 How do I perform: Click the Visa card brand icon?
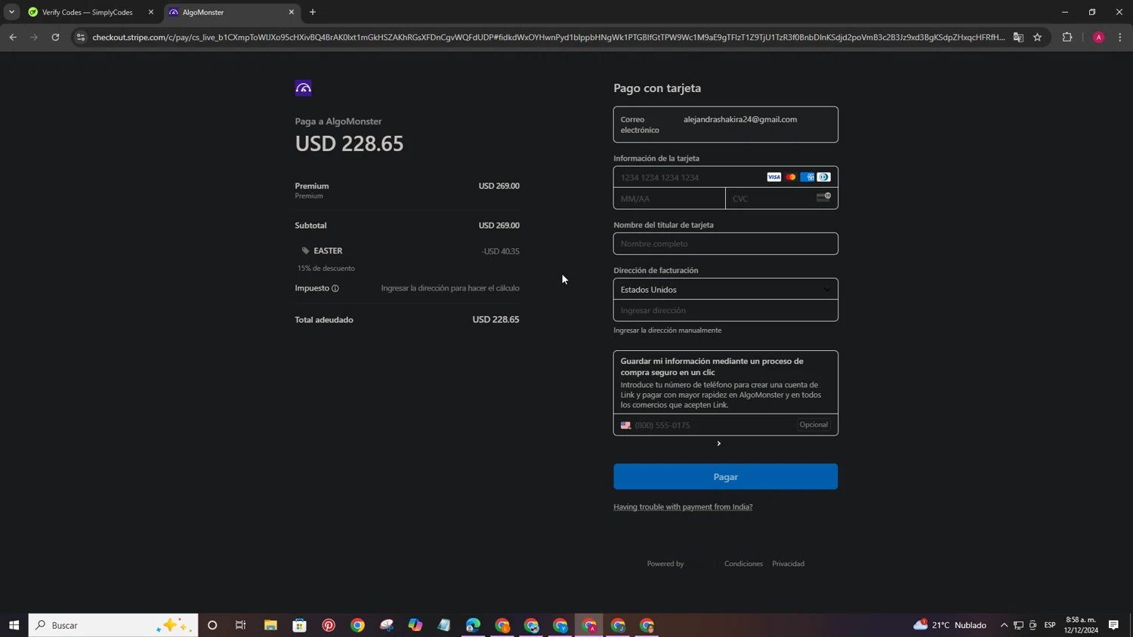pyautogui.click(x=773, y=177)
